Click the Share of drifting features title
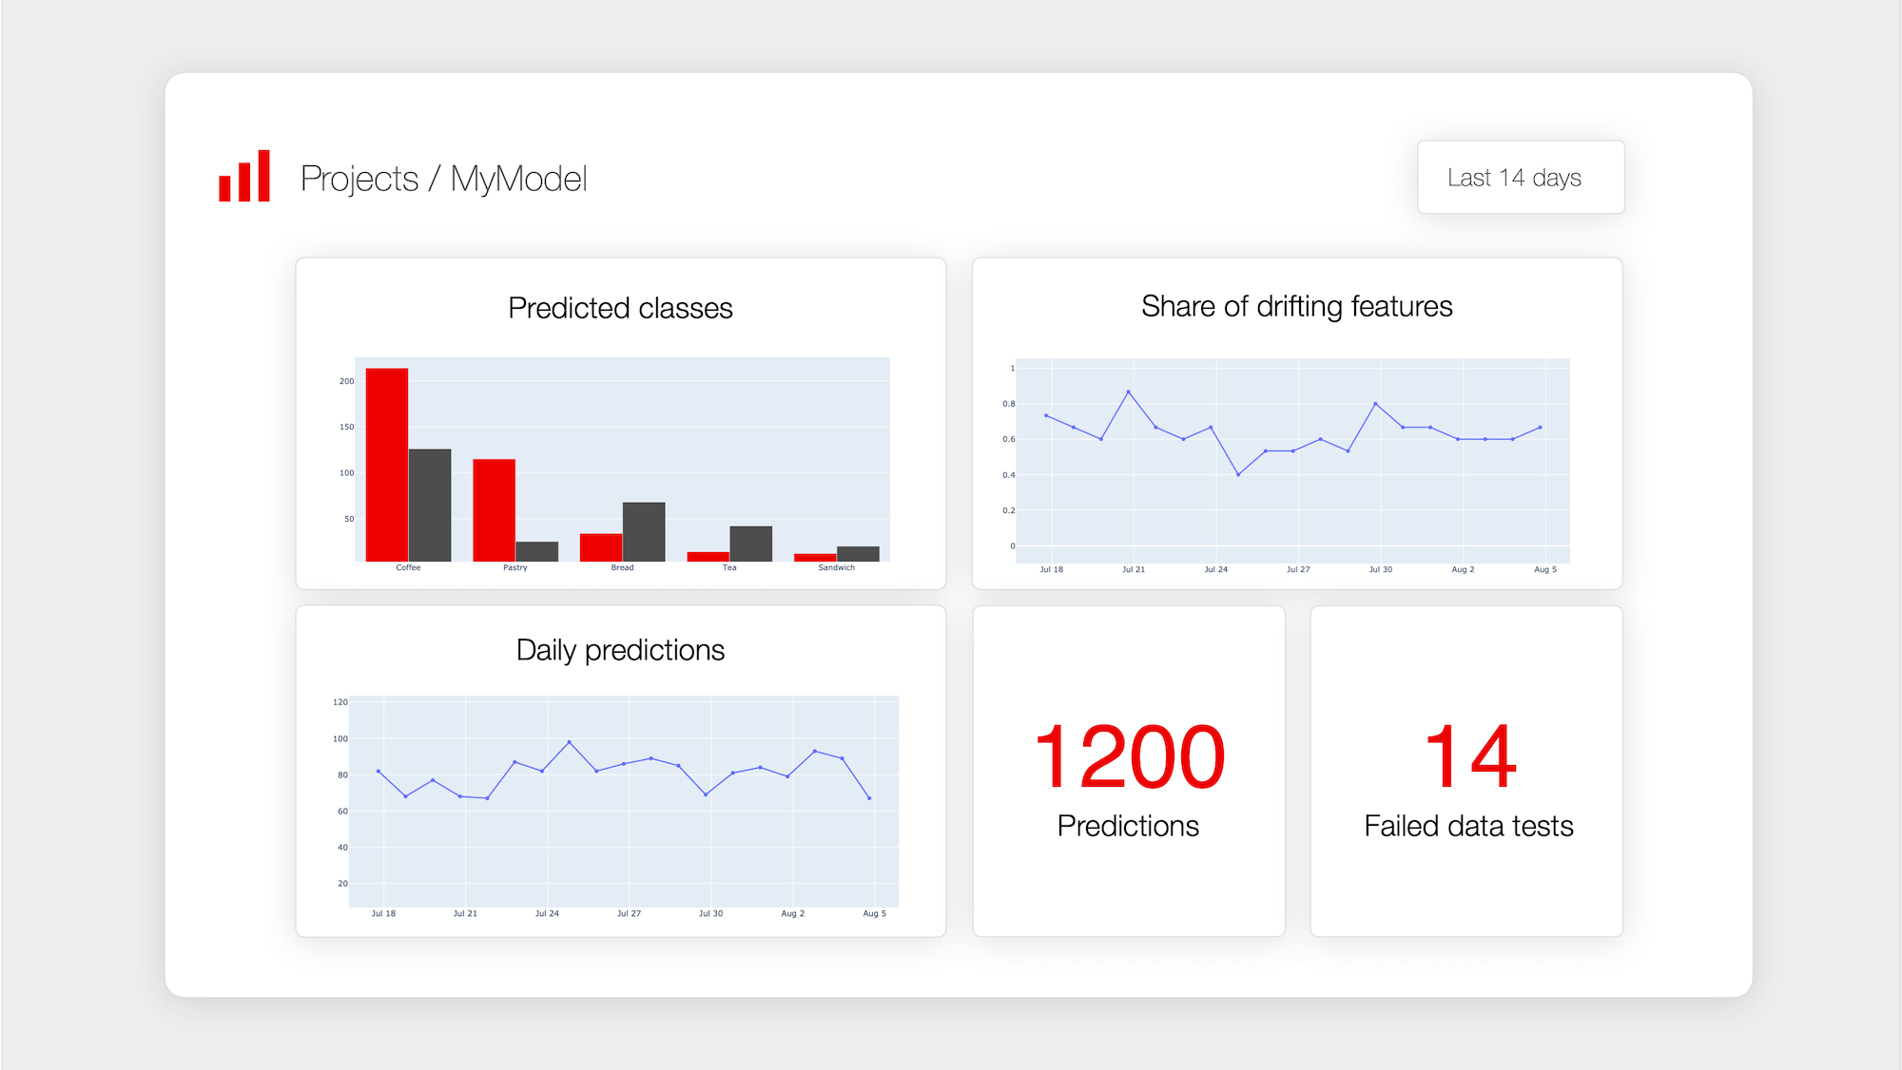This screenshot has width=1902, height=1070. [x=1296, y=306]
